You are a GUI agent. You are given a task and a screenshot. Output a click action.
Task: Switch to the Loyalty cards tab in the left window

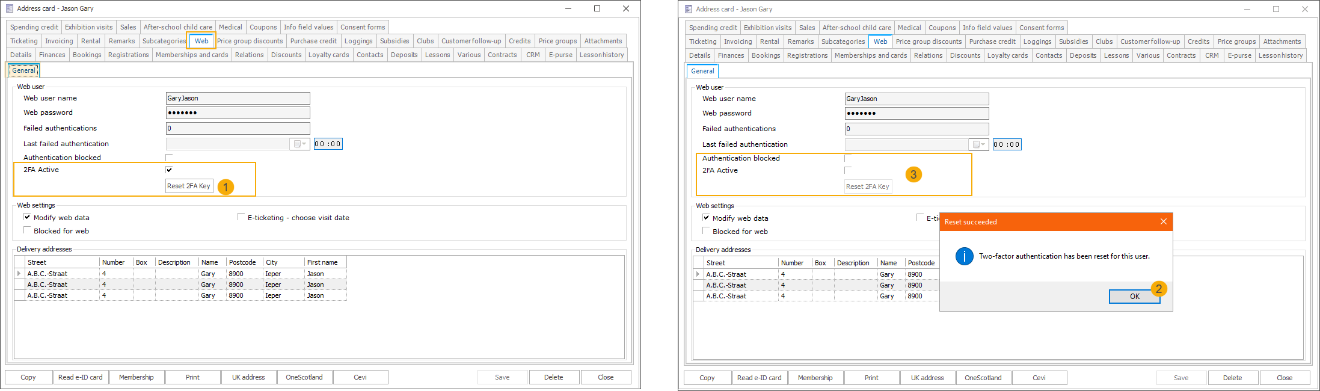click(328, 55)
